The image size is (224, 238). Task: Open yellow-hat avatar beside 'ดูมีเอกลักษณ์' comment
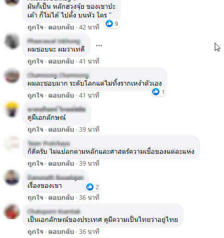[12, 110]
